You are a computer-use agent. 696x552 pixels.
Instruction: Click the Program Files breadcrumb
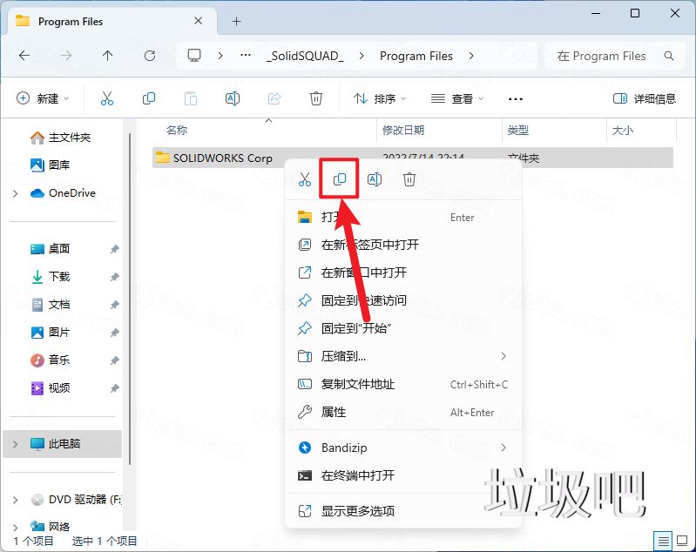(x=416, y=56)
